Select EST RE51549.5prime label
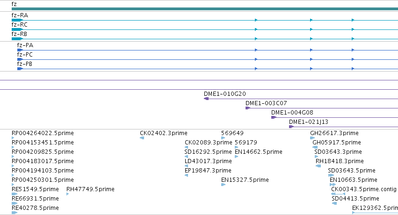 (x=35, y=189)
